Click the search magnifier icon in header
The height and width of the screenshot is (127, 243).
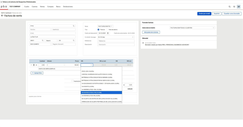[230, 6]
